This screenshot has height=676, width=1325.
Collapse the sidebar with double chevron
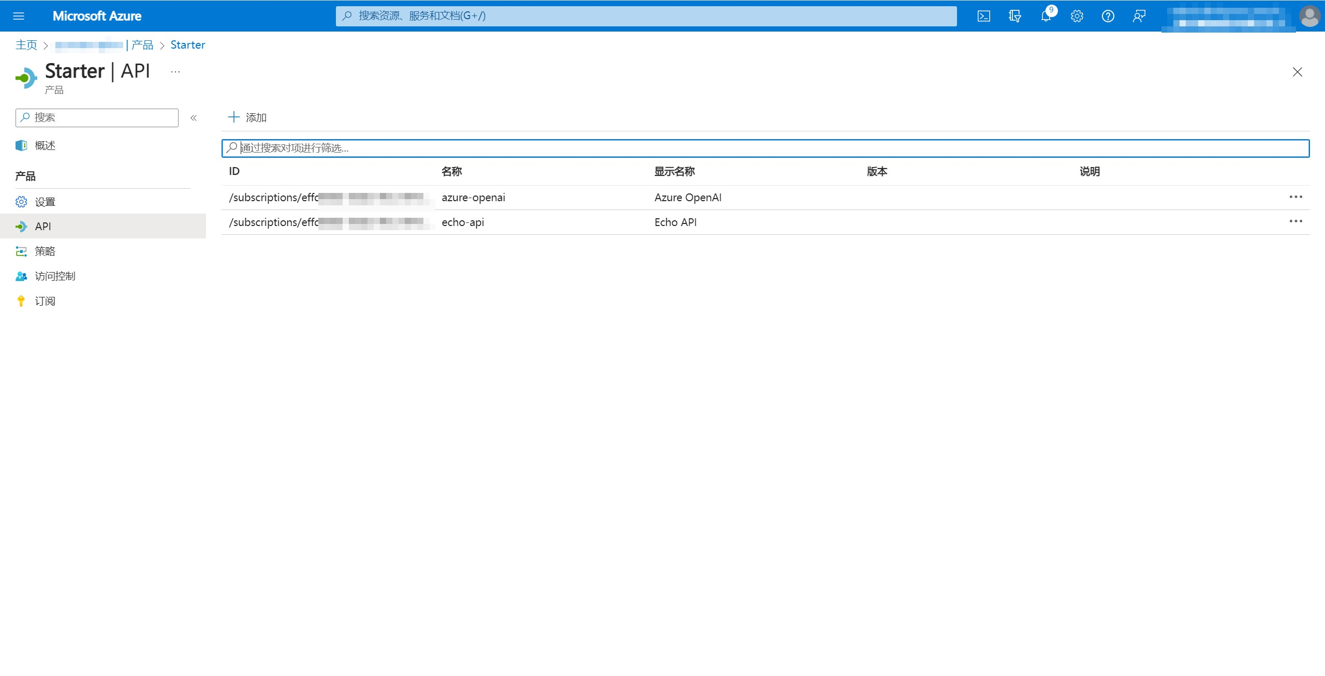coord(194,118)
